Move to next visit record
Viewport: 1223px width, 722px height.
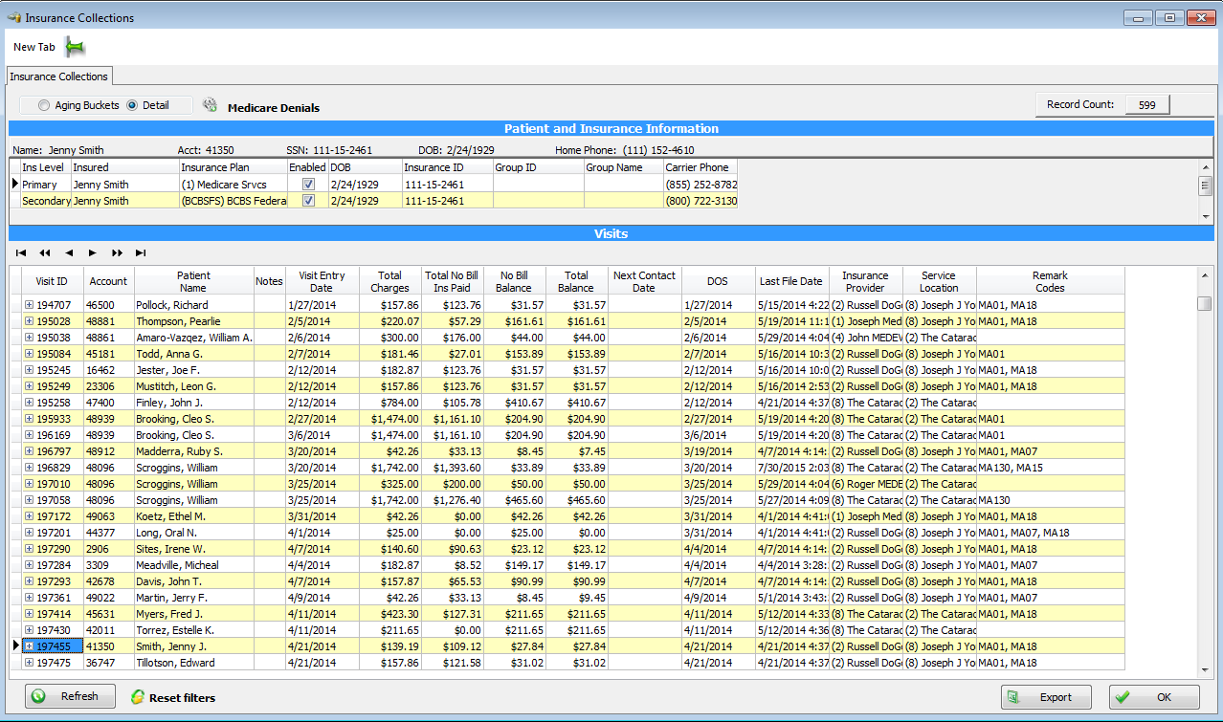[93, 253]
